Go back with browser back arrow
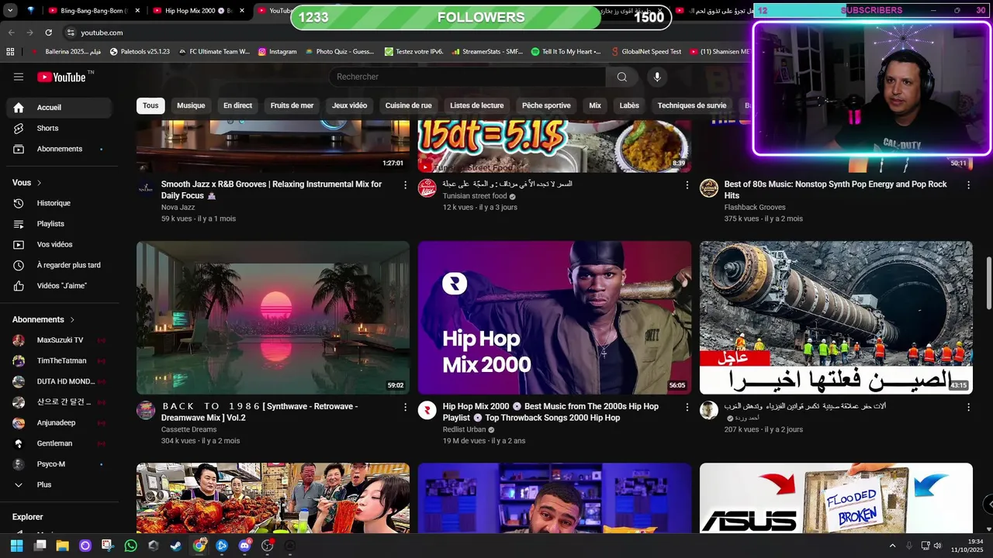The width and height of the screenshot is (993, 558). pos(12,33)
